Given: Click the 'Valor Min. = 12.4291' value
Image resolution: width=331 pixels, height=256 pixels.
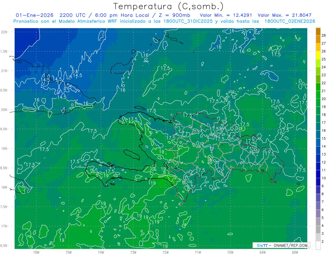Looking at the screenshot, I should 225,15.
